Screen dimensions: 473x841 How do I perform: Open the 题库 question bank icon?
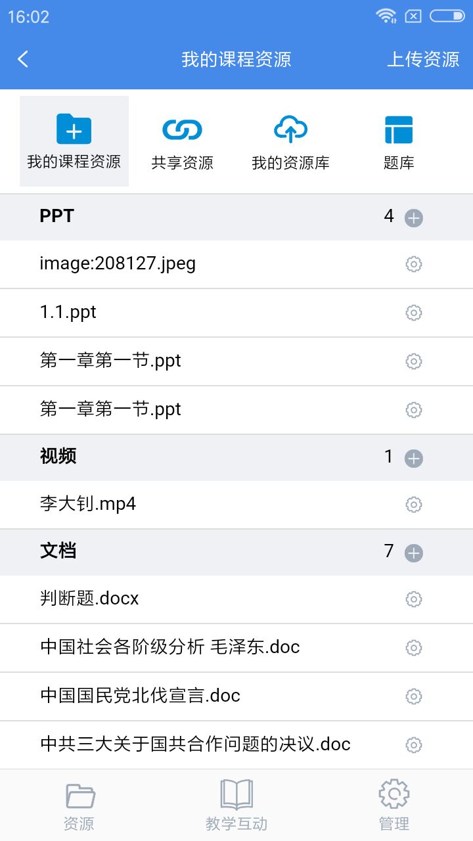tap(399, 129)
